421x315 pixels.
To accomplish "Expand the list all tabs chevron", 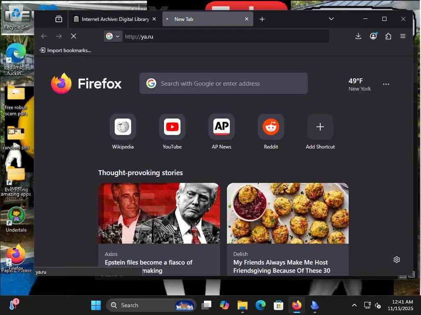I will [x=331, y=19].
